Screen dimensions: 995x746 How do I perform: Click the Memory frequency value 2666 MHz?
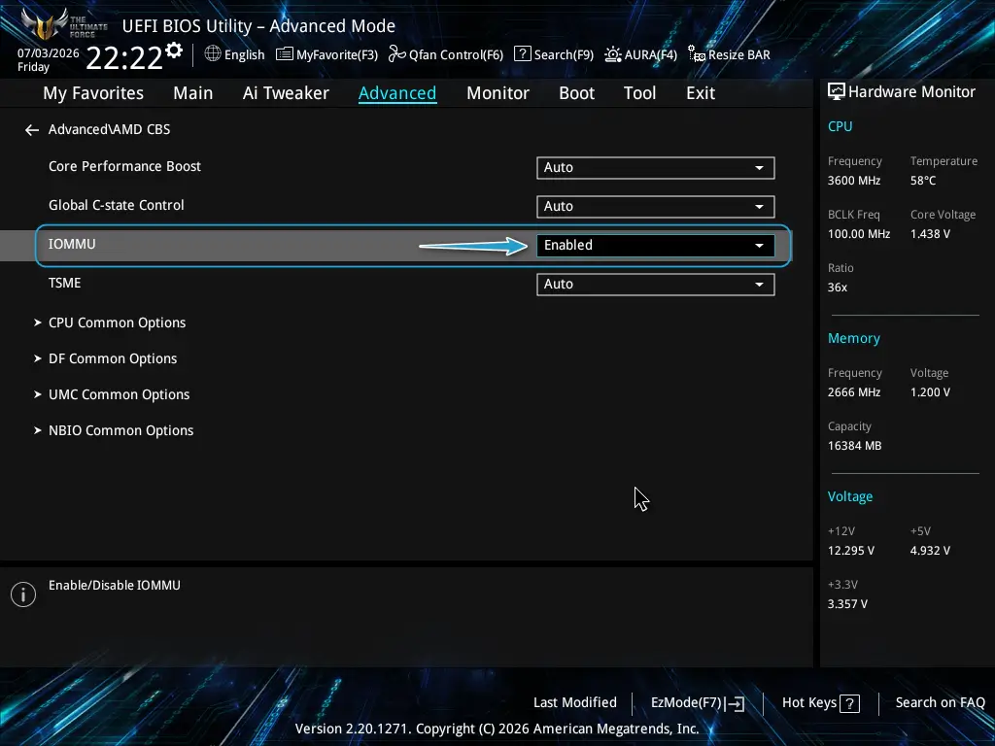pos(853,392)
